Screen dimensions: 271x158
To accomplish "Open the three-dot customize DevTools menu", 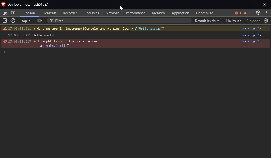I will [x=266, y=13].
